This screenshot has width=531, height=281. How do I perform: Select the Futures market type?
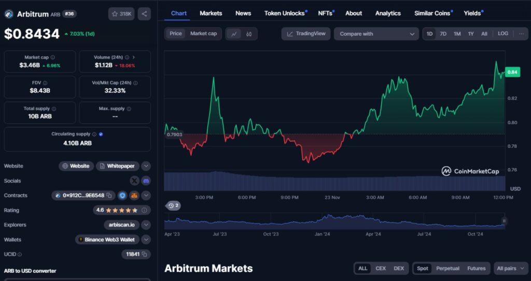(x=477, y=269)
